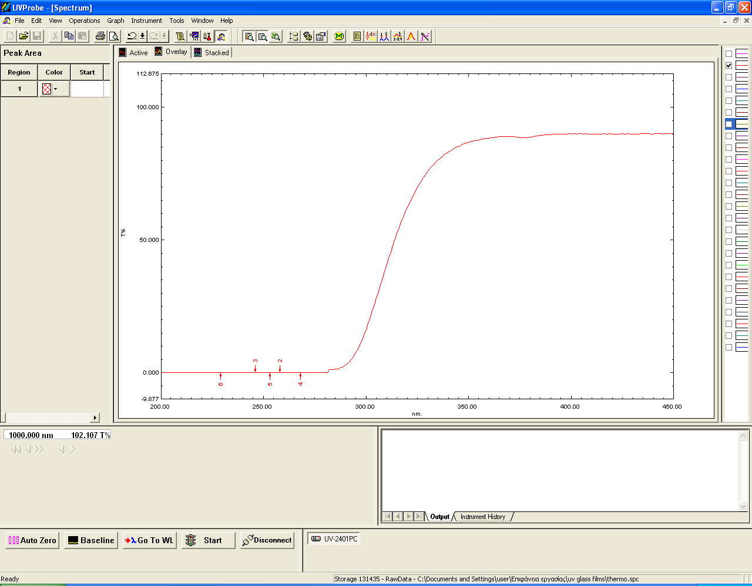Open the Peak Pick icon with blue peaks
Viewport: 752px width, 586px height.
(x=384, y=36)
